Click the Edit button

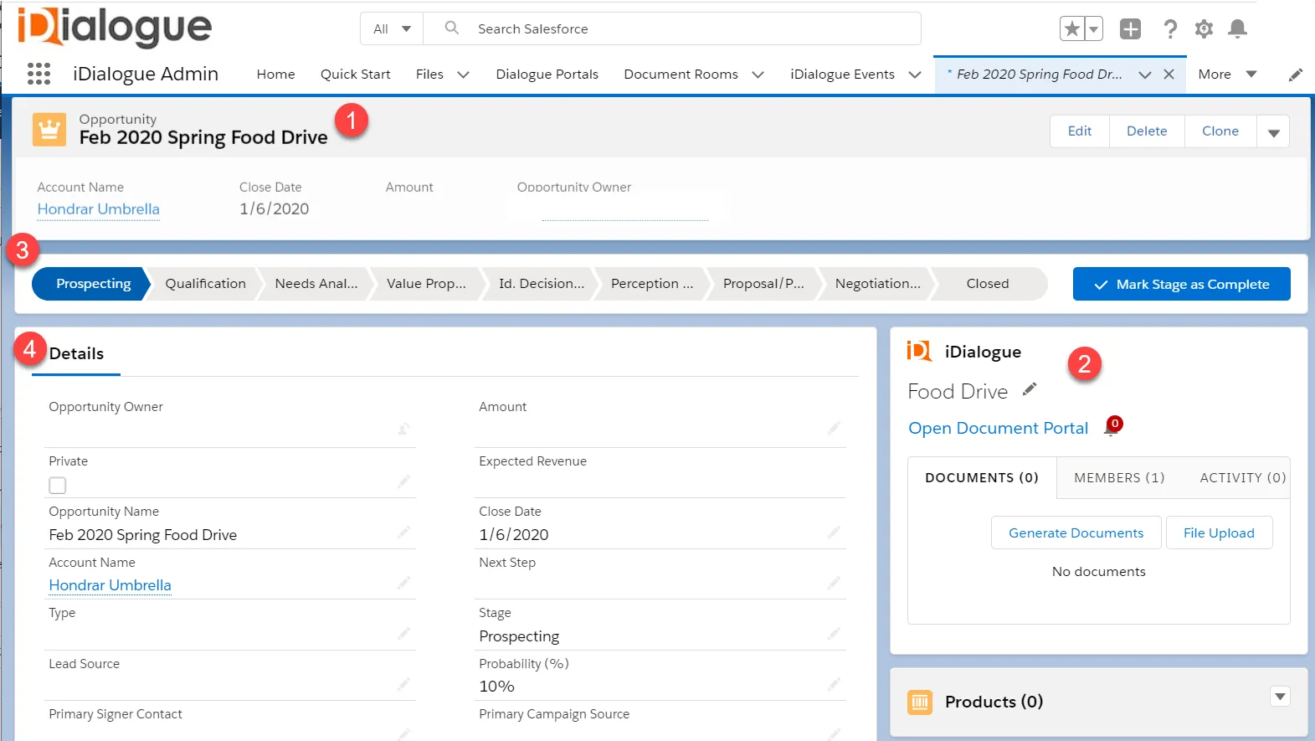[x=1080, y=131]
